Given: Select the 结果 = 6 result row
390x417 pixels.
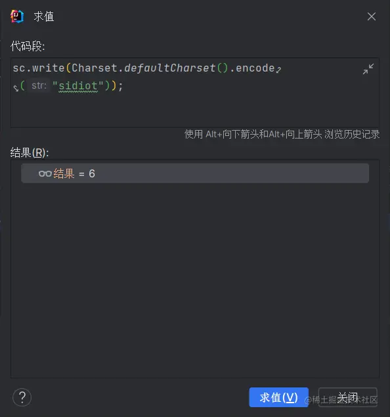Looking at the screenshot, I should tap(195, 173).
